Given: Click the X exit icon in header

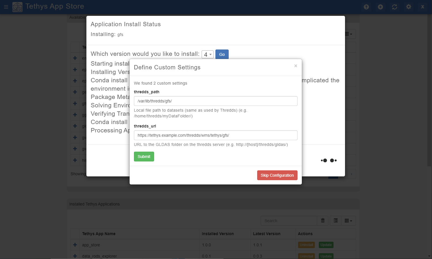Looking at the screenshot, I should tap(422, 7).
